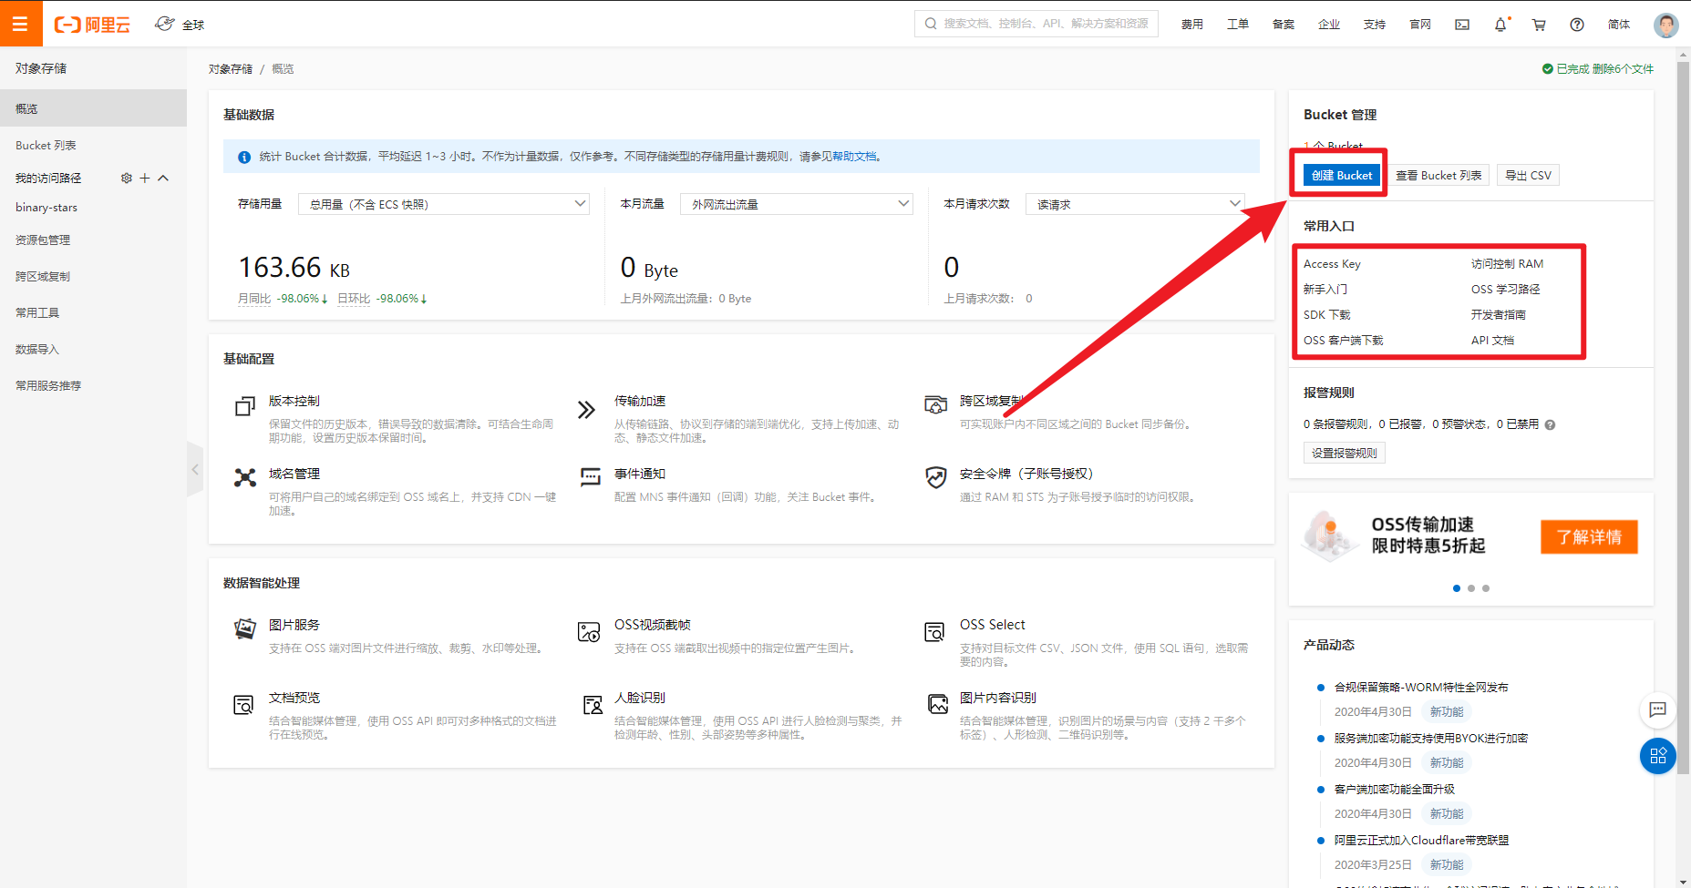The image size is (1691, 888).
Task: Collapse 我的访问路径 with the chevron
Action: coord(163,178)
